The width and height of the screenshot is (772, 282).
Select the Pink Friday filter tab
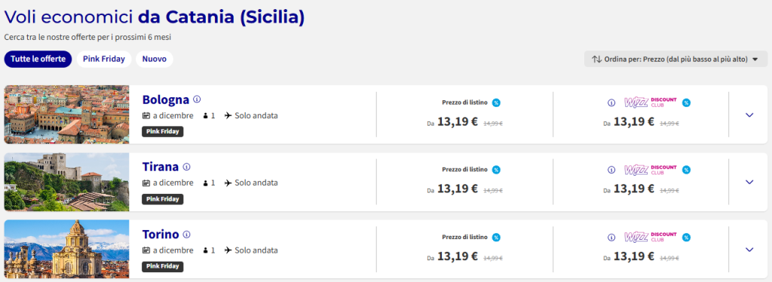coord(104,59)
